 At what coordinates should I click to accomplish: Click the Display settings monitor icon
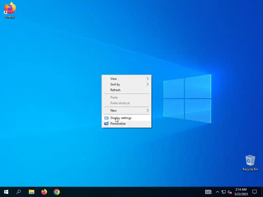(106, 118)
